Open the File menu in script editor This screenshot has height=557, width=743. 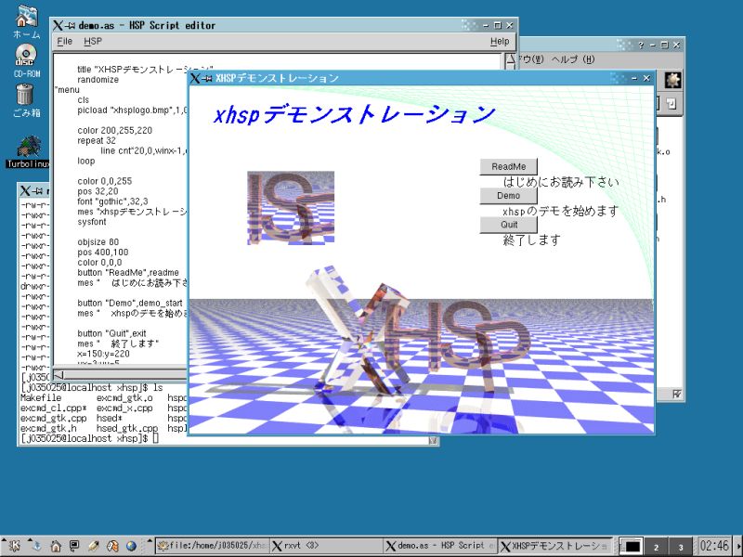(64, 42)
